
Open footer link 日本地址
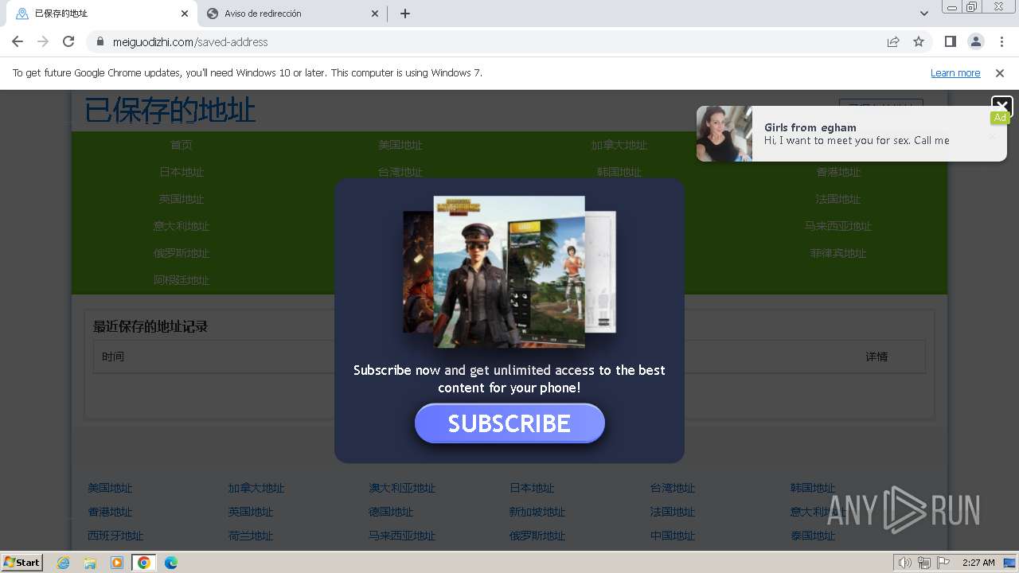(532, 488)
